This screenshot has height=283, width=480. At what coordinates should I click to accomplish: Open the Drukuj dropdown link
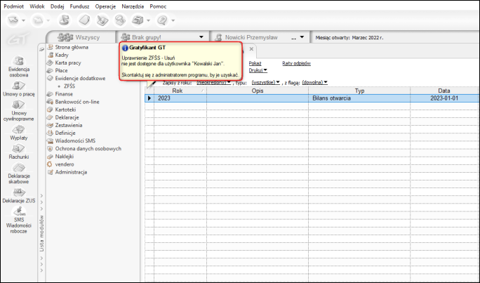tap(258, 70)
